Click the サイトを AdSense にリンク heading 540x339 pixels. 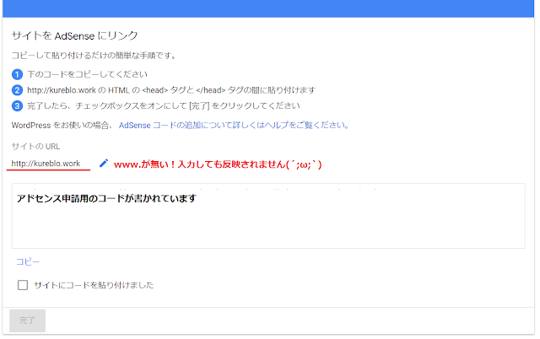[x=75, y=35]
